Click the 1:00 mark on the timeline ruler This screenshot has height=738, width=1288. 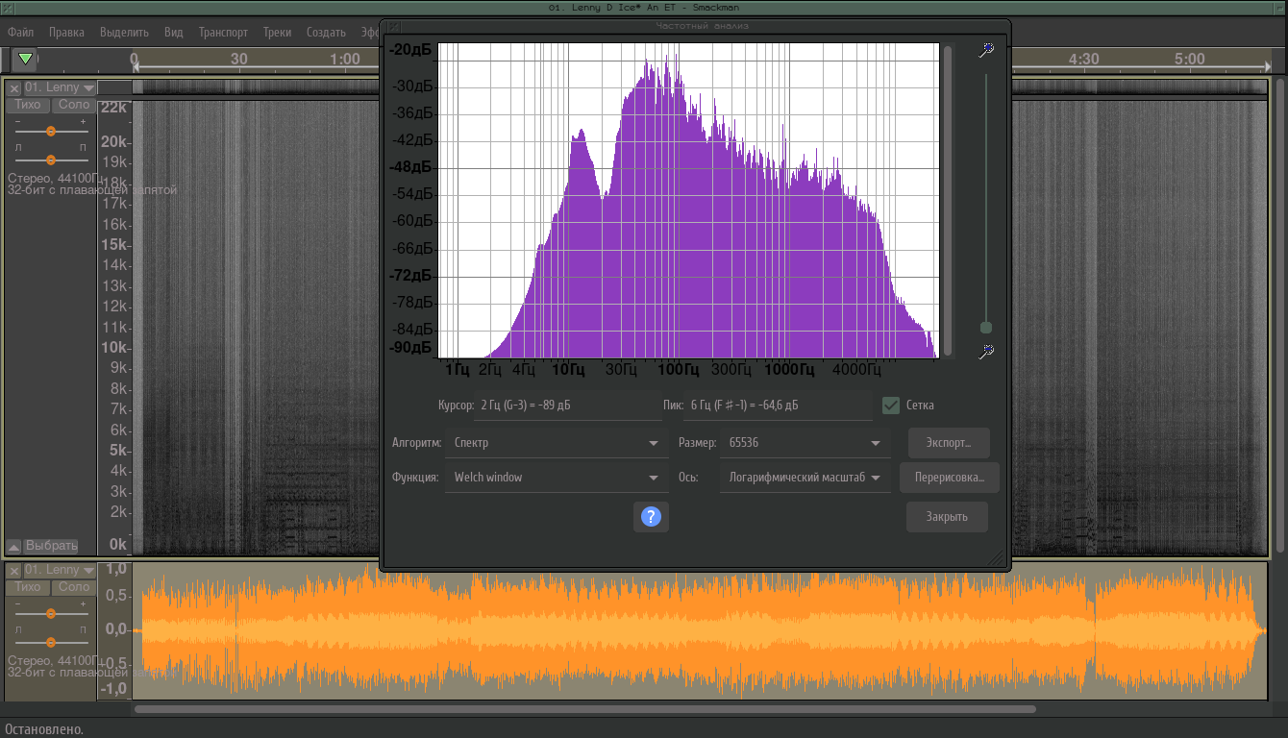pos(344,59)
